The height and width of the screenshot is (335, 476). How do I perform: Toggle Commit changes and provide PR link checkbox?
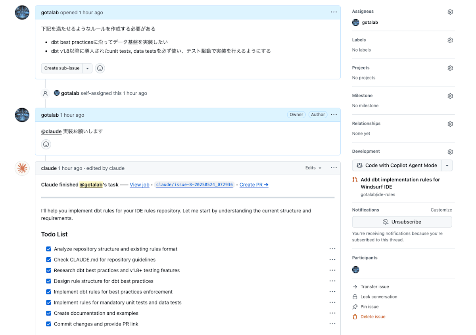(x=49, y=324)
